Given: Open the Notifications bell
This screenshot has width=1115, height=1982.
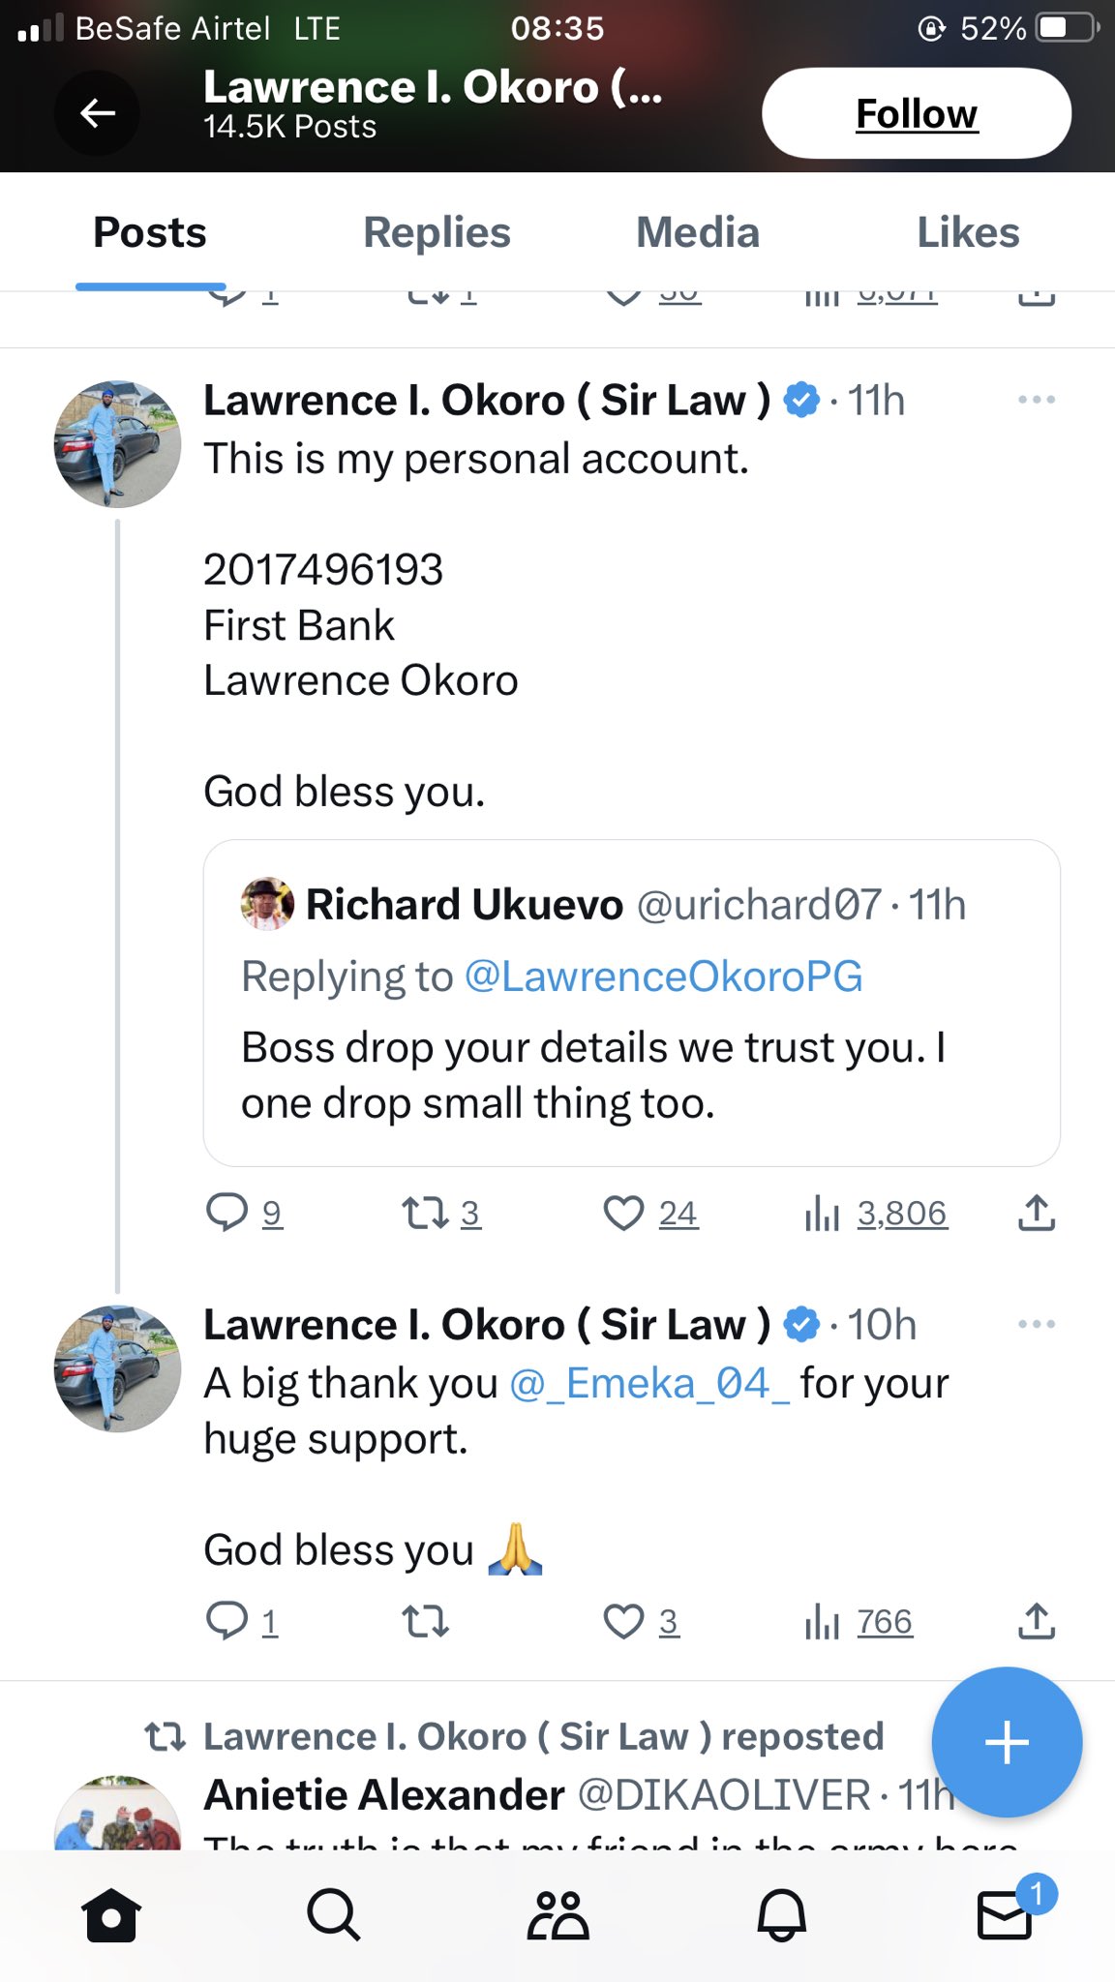Looking at the screenshot, I should pyautogui.click(x=781, y=1914).
